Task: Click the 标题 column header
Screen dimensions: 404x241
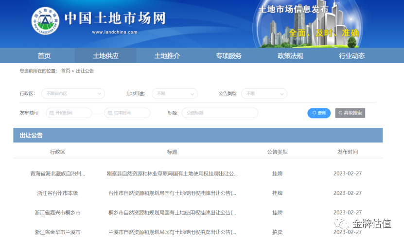Action: 172,152
